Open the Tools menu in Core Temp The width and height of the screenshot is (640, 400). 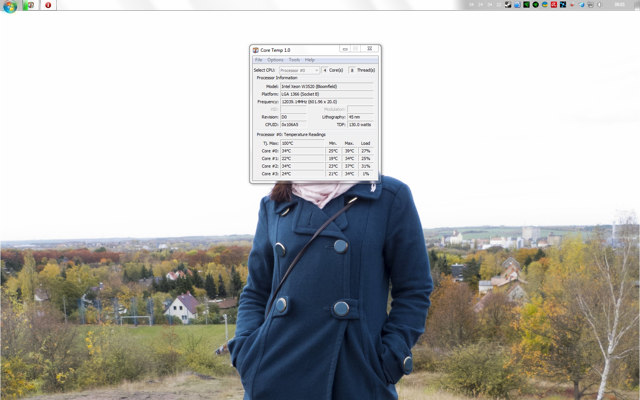coord(294,60)
